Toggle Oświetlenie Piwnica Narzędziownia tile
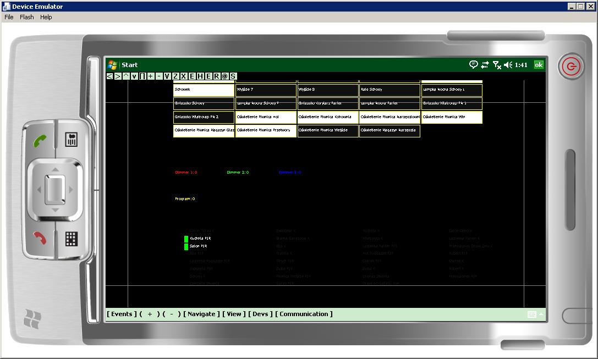Viewport: 598px width, 359px height. [x=389, y=118]
